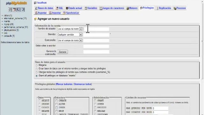Open the Contraseña dropdown
204x115 pixels.
pos(69,41)
